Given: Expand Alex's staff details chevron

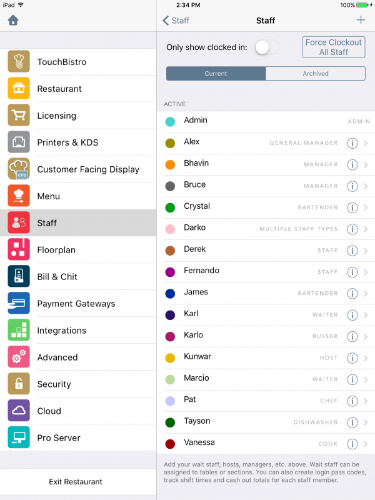Looking at the screenshot, I should point(366,143).
